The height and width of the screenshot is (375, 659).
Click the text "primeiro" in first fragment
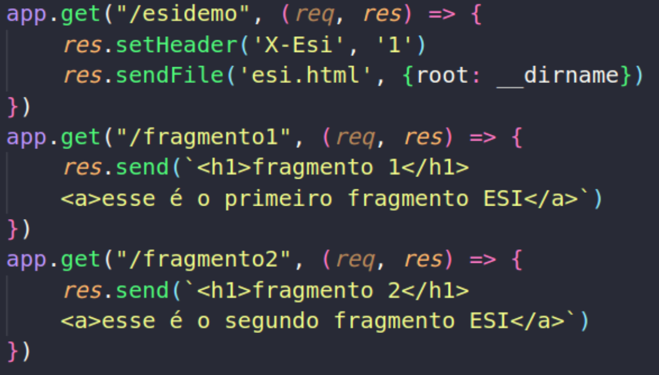click(278, 198)
